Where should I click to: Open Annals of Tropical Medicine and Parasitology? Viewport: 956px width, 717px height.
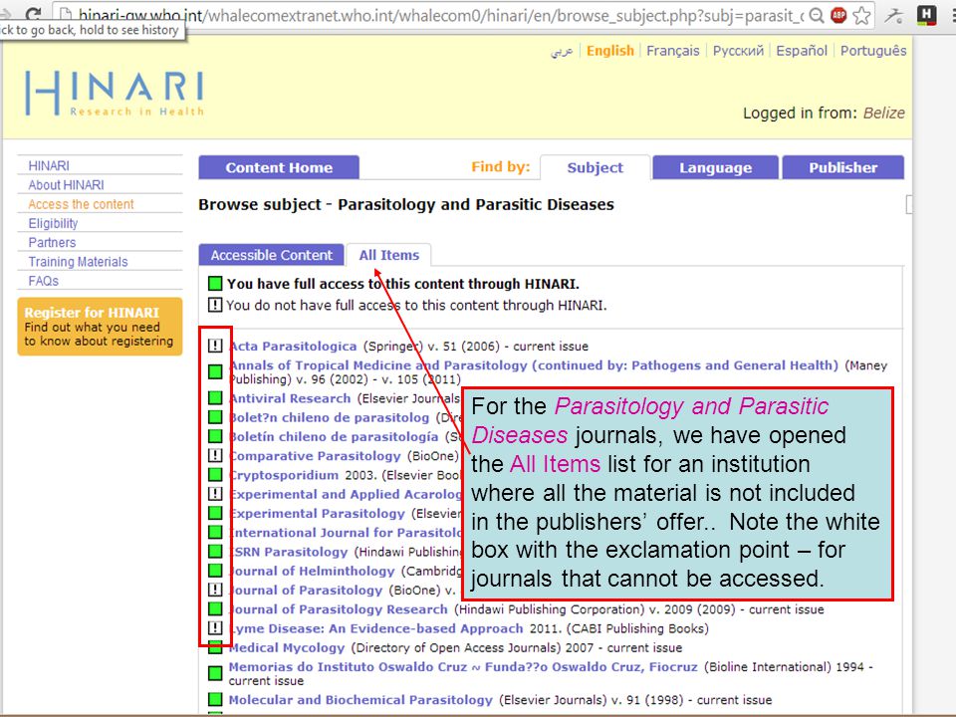pos(534,365)
